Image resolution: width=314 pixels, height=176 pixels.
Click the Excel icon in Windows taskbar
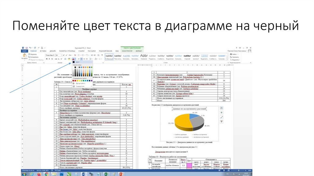tap(106, 174)
